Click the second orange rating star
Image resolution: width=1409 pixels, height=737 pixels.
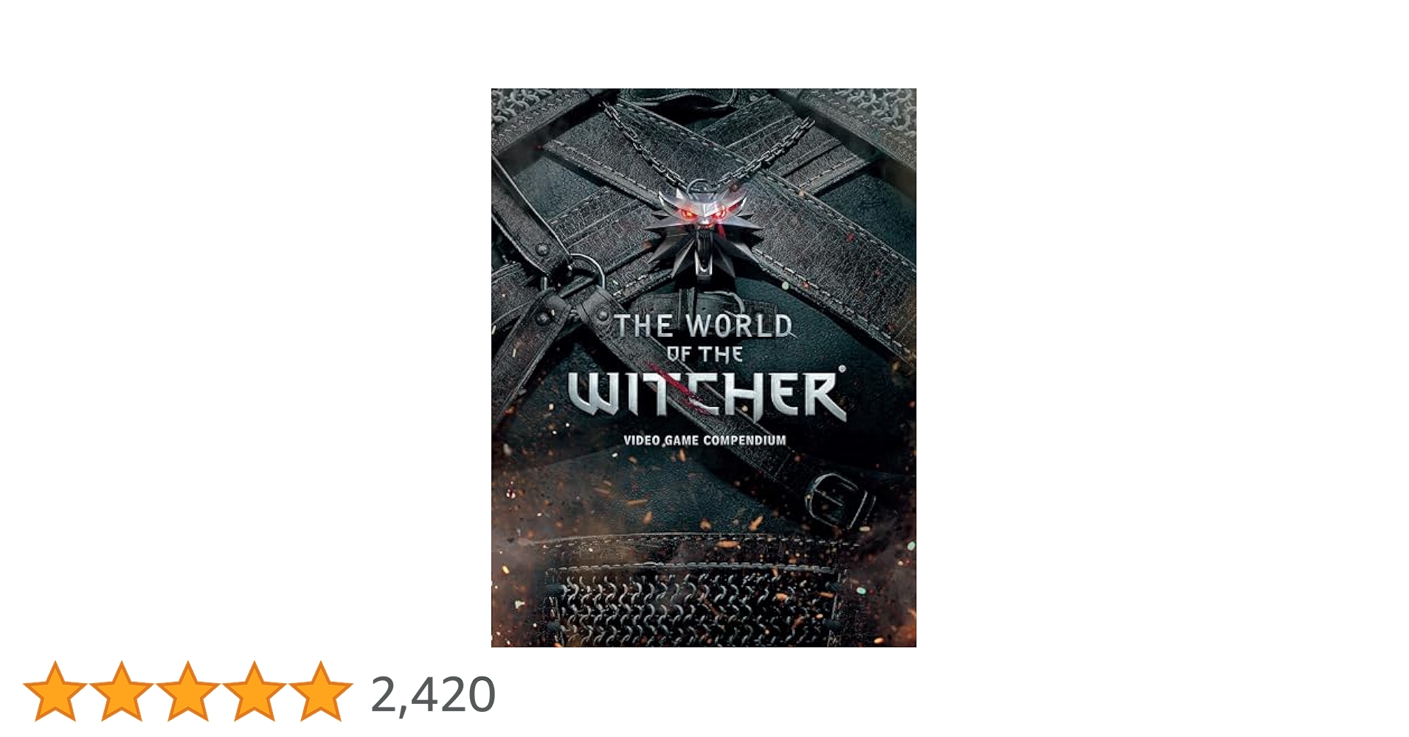[x=122, y=691]
